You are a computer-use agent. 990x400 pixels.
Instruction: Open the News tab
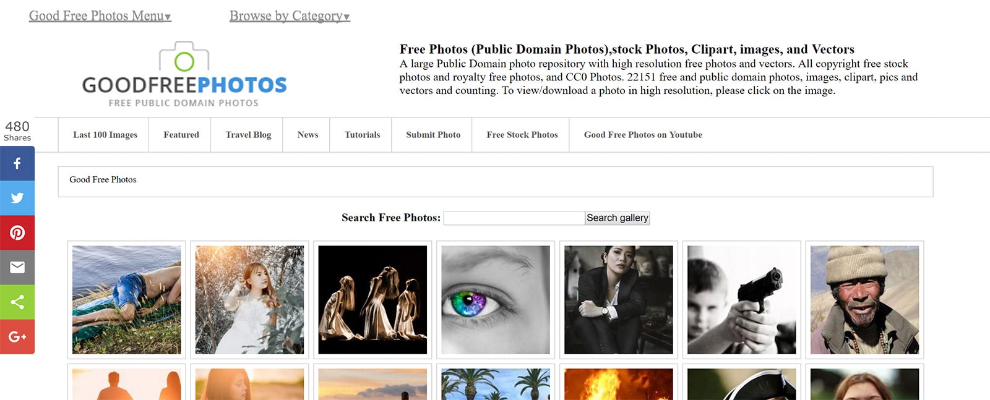308,135
